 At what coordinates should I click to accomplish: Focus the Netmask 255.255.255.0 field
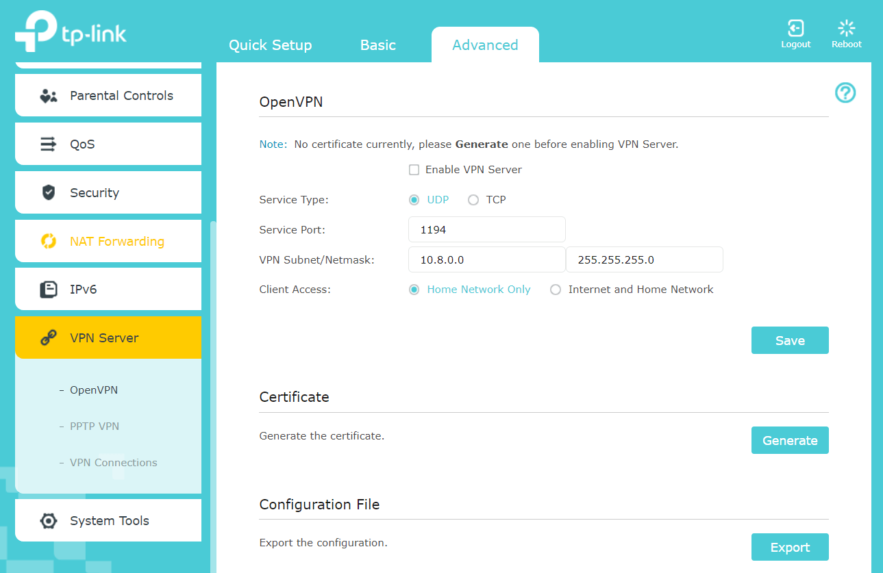pos(645,259)
